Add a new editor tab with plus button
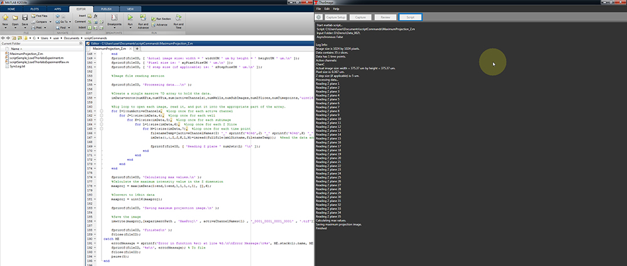 (x=137, y=48)
